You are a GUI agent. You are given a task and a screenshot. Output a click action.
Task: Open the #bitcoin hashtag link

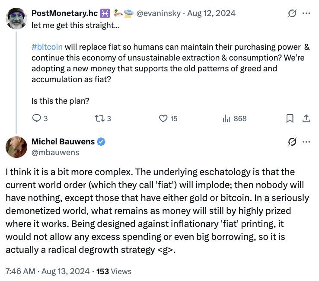[x=47, y=46]
